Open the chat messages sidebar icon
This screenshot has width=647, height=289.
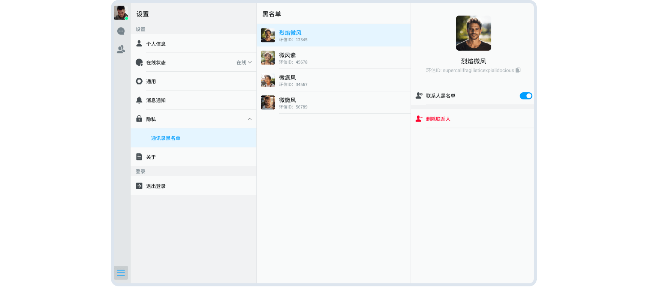coord(121,31)
